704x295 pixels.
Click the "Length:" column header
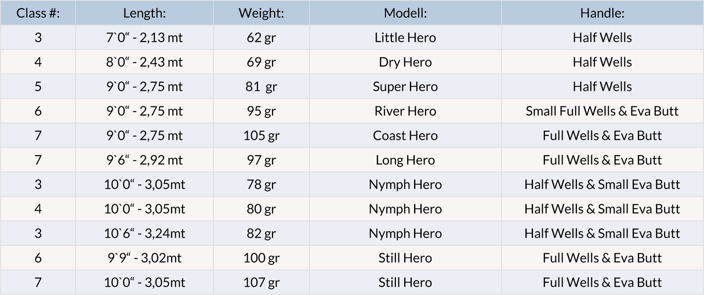coord(144,13)
